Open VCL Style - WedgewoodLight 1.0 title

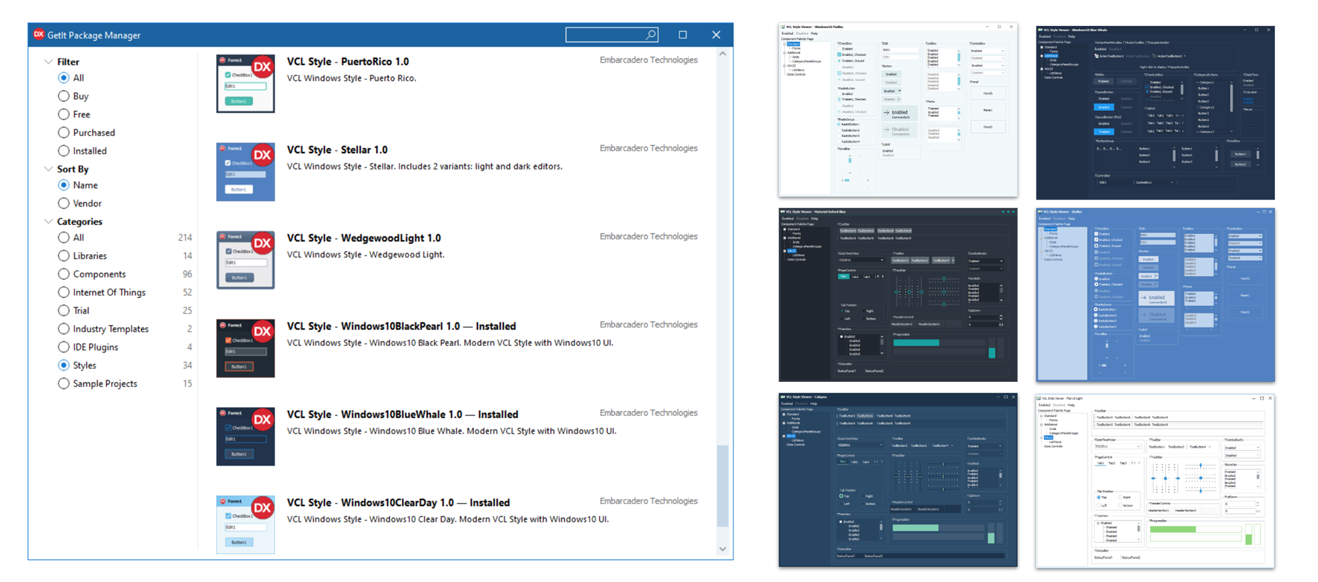(364, 237)
